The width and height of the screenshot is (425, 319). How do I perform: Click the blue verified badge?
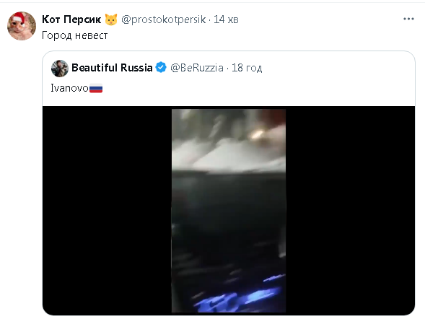[x=161, y=68]
